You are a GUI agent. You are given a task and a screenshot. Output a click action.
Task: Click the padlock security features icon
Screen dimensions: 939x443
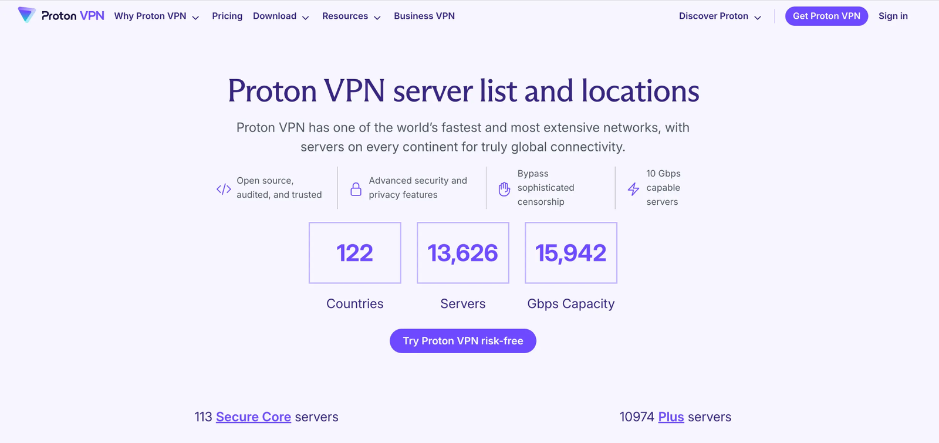point(356,189)
